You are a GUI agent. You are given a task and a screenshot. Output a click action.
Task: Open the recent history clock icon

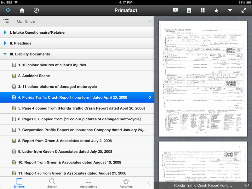tap(36, 10)
